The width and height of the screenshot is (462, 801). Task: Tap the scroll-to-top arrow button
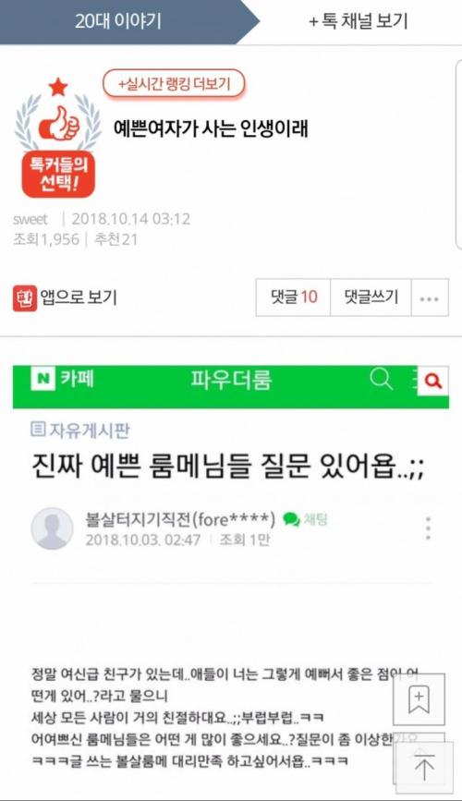tap(424, 764)
